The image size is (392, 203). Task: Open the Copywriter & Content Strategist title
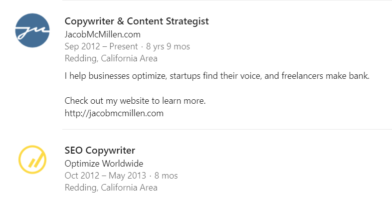click(x=137, y=21)
